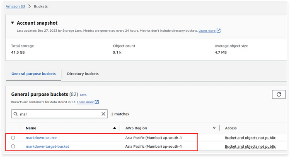Open external link icon beside buckets Learn more
Viewport: 290px width, 158px height.
coord(97,102)
